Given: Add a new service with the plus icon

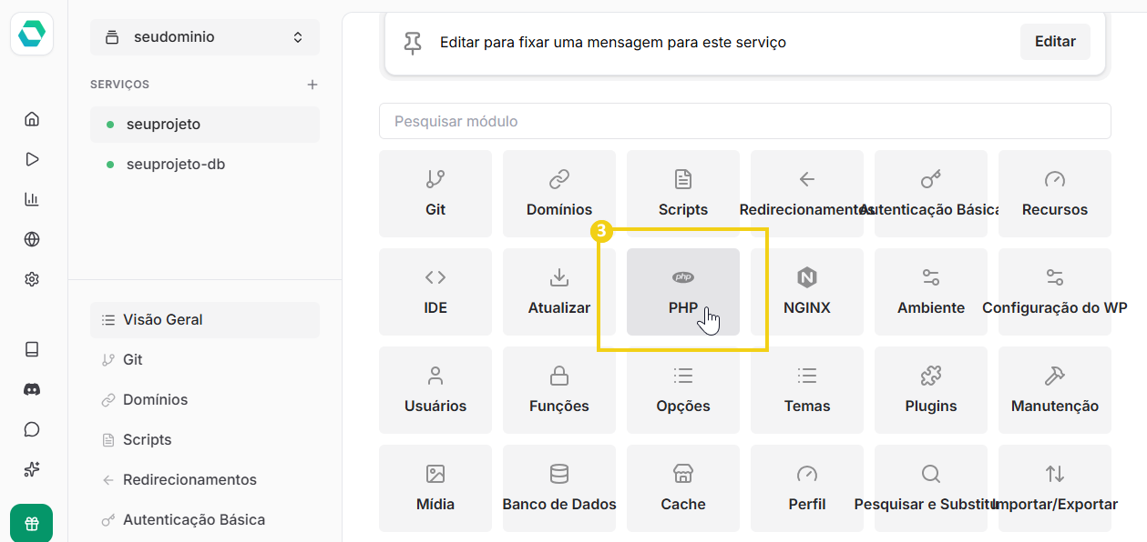Looking at the screenshot, I should (312, 83).
